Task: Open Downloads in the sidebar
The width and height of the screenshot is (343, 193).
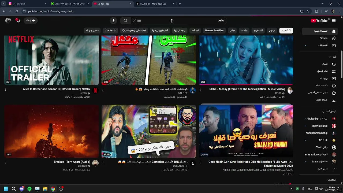Action: pos(320,100)
